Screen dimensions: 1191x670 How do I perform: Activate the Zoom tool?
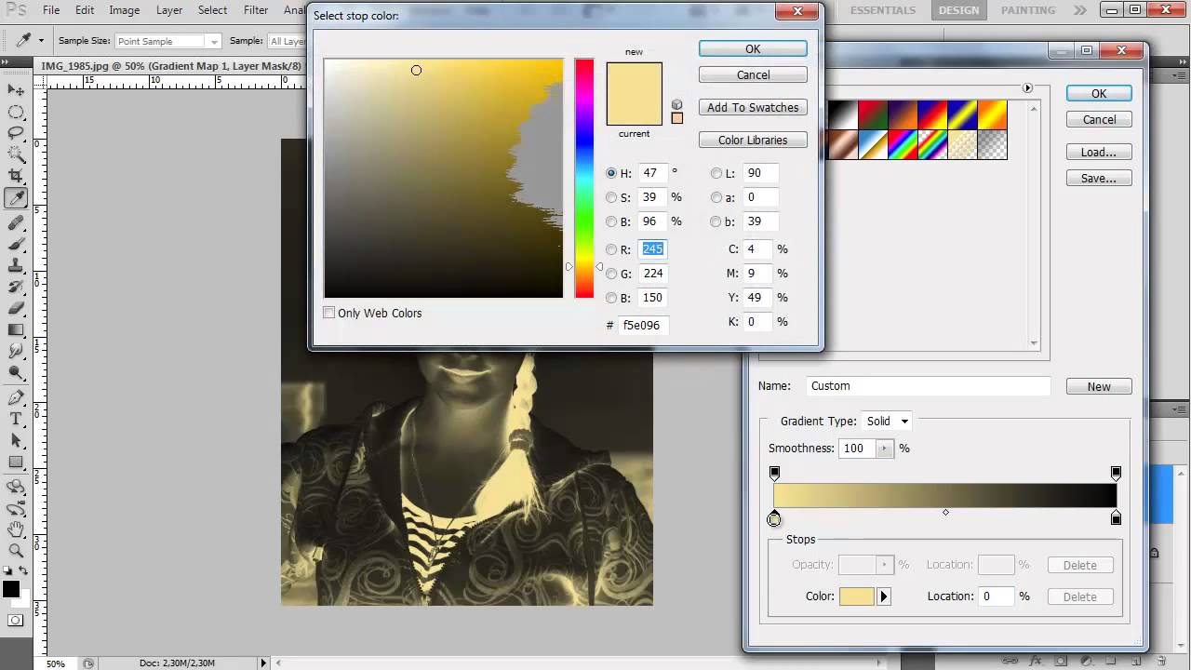coord(16,551)
